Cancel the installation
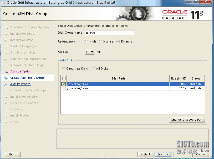The image size is (214, 159). pyautogui.click(x=201, y=154)
